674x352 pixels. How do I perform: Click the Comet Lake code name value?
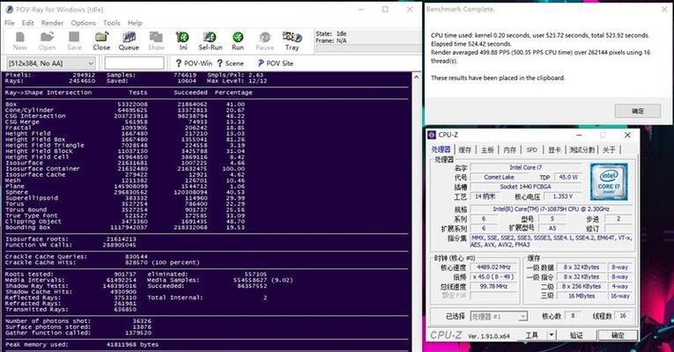tap(499, 177)
